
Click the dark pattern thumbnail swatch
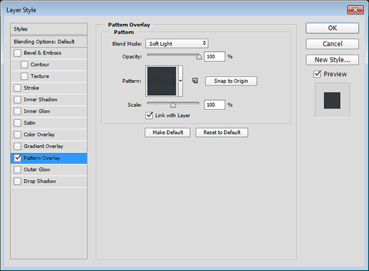[x=161, y=81]
